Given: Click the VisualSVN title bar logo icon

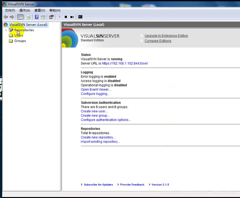Looking at the screenshot, I should coord(5,4).
